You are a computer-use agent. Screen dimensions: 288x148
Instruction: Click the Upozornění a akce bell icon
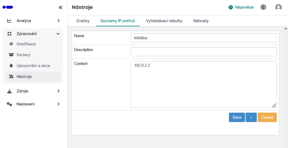pos(11,66)
